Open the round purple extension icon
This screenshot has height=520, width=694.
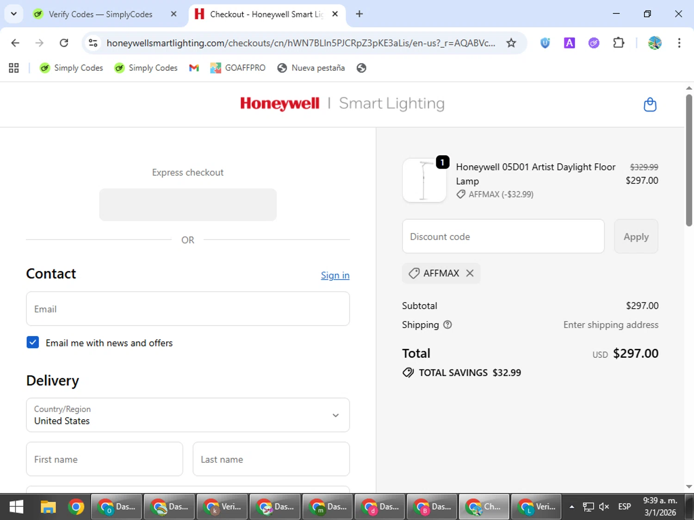[594, 43]
